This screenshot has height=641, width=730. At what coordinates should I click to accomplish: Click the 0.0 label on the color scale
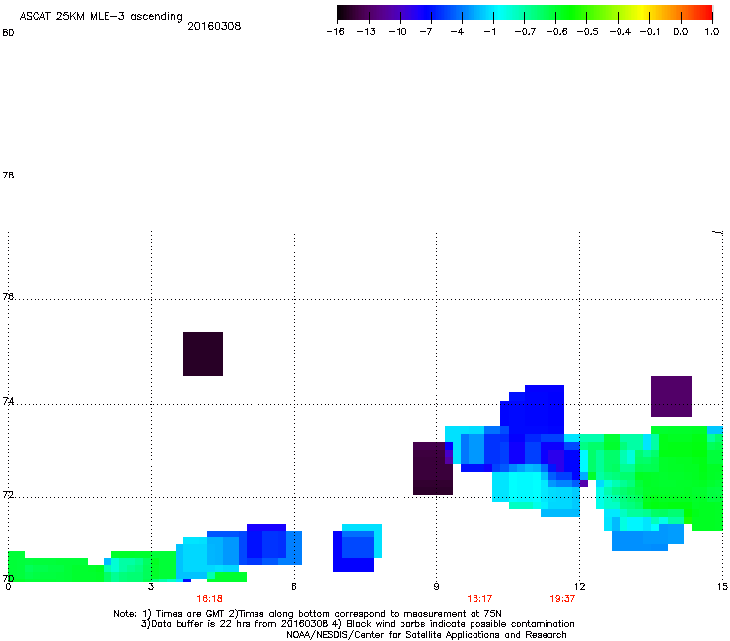coord(681,32)
